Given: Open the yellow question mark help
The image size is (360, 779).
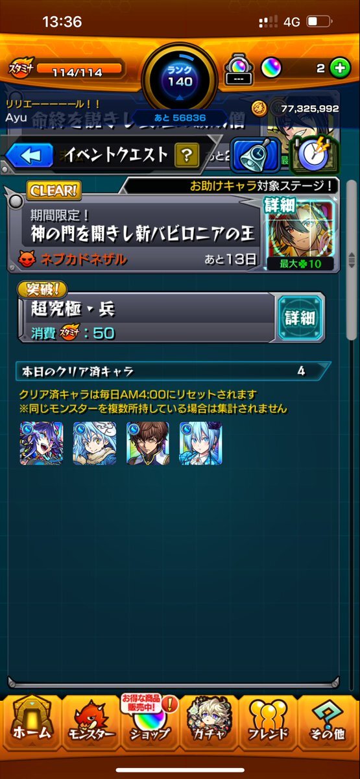Looking at the screenshot, I should click(186, 155).
